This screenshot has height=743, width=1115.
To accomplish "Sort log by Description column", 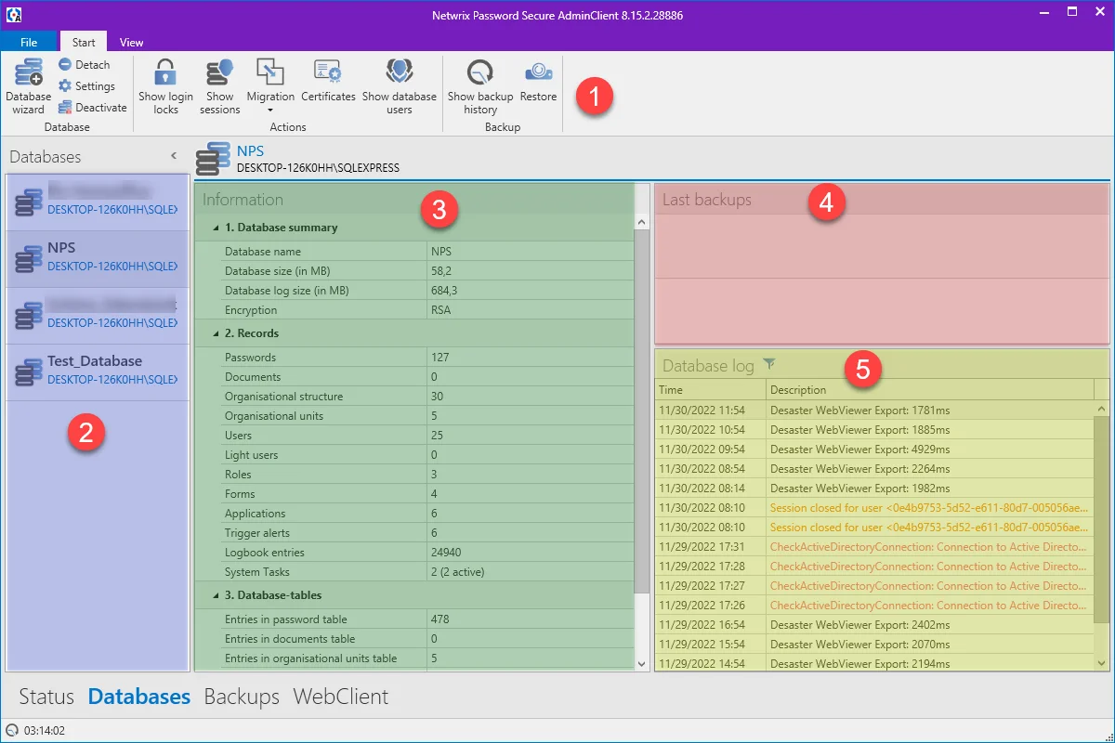I will coord(930,390).
